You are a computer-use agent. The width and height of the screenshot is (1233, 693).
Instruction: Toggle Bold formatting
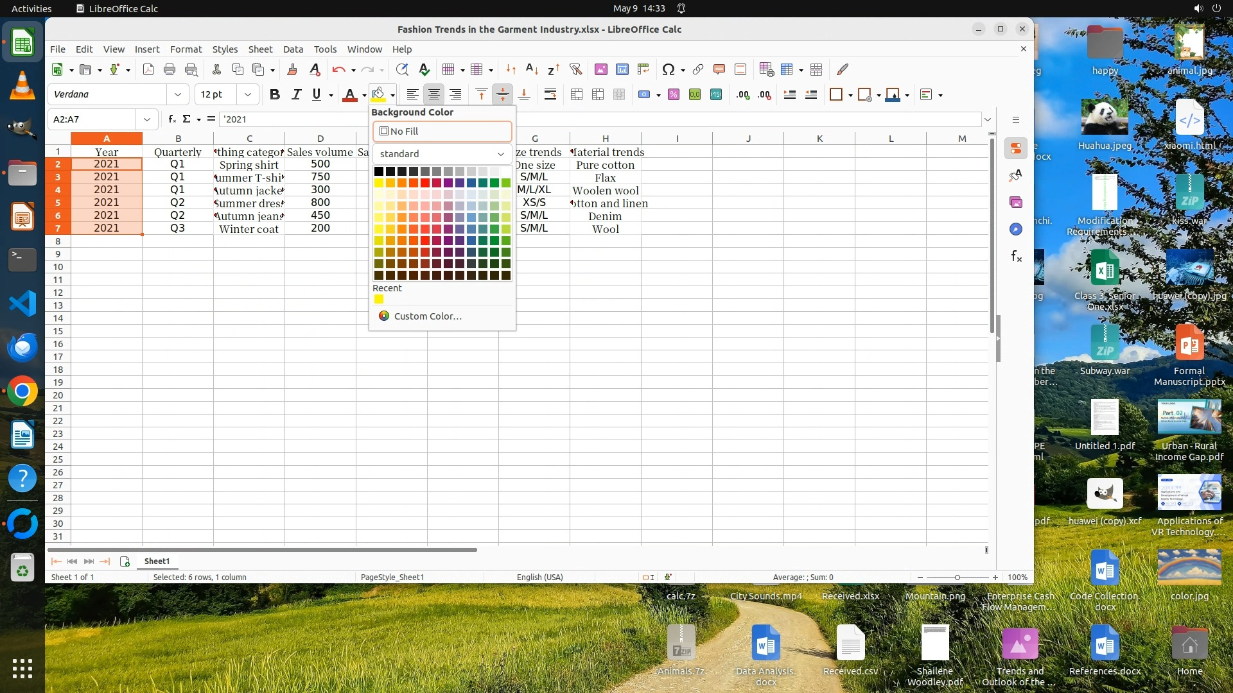pyautogui.click(x=275, y=95)
